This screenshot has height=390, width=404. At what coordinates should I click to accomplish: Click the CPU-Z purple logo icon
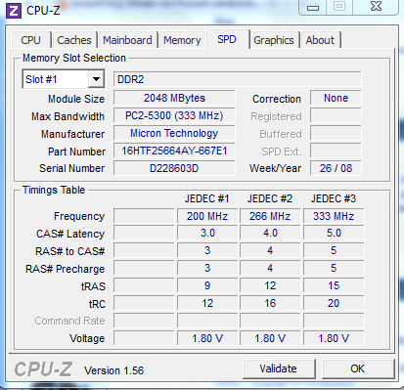click(14, 11)
